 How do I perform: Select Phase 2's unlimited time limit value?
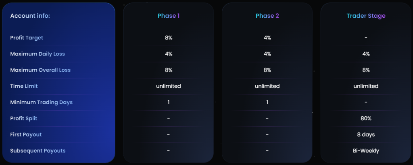(x=267, y=86)
